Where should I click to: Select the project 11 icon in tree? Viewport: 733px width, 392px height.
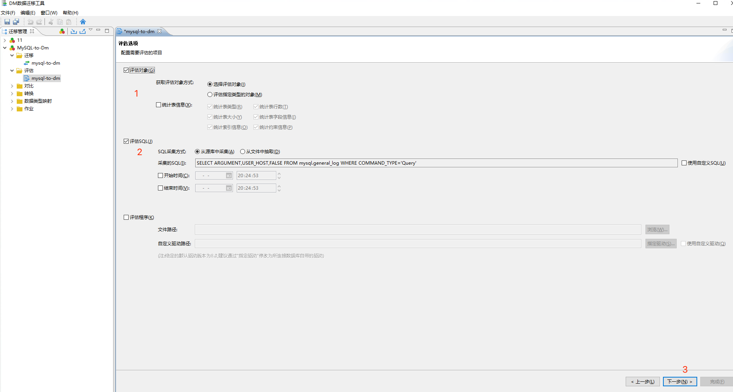coord(13,40)
